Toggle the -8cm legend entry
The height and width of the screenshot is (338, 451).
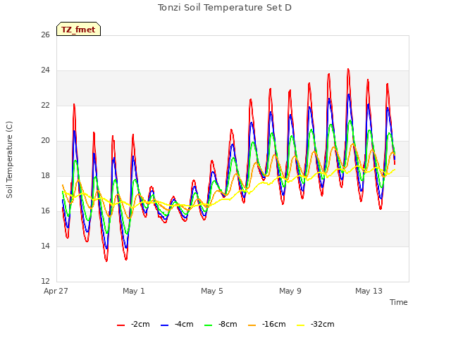point(221,325)
